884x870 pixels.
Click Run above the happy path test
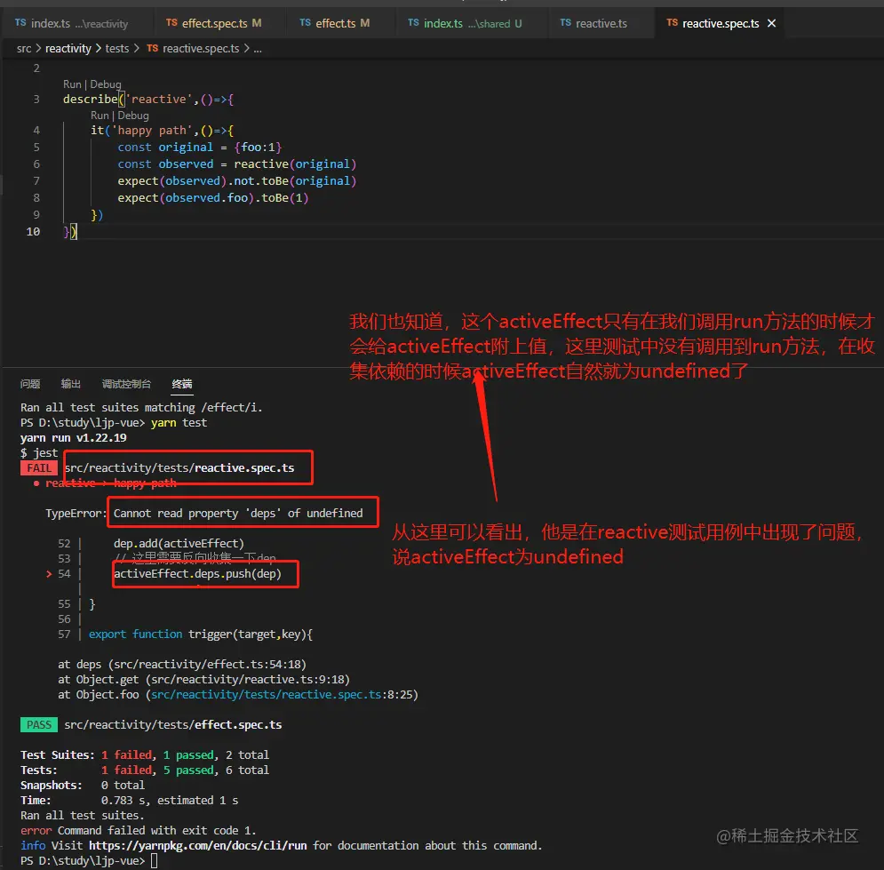pos(100,115)
